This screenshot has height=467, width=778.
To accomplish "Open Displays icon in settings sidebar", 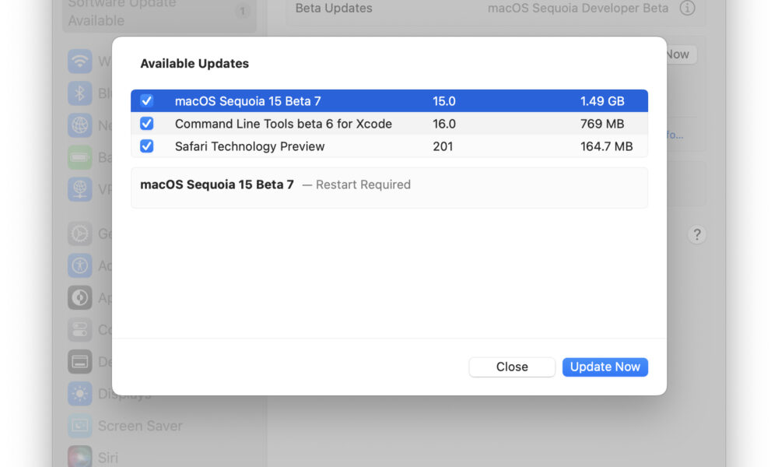I will pos(80,394).
